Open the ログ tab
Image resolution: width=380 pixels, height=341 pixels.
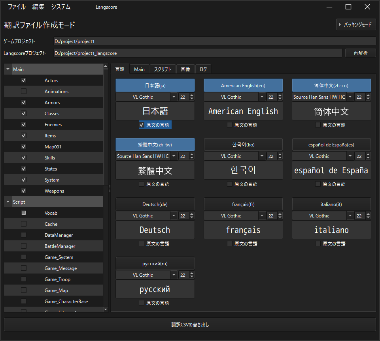point(203,69)
